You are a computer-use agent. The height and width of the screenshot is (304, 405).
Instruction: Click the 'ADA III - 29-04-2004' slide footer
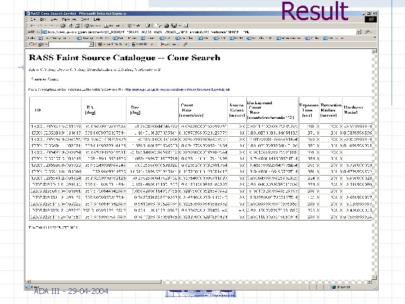coord(71,292)
